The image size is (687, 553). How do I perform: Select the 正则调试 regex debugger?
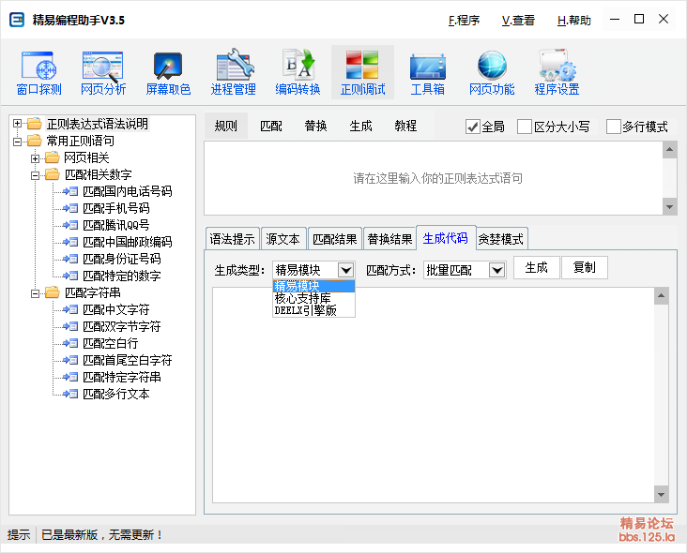362,72
